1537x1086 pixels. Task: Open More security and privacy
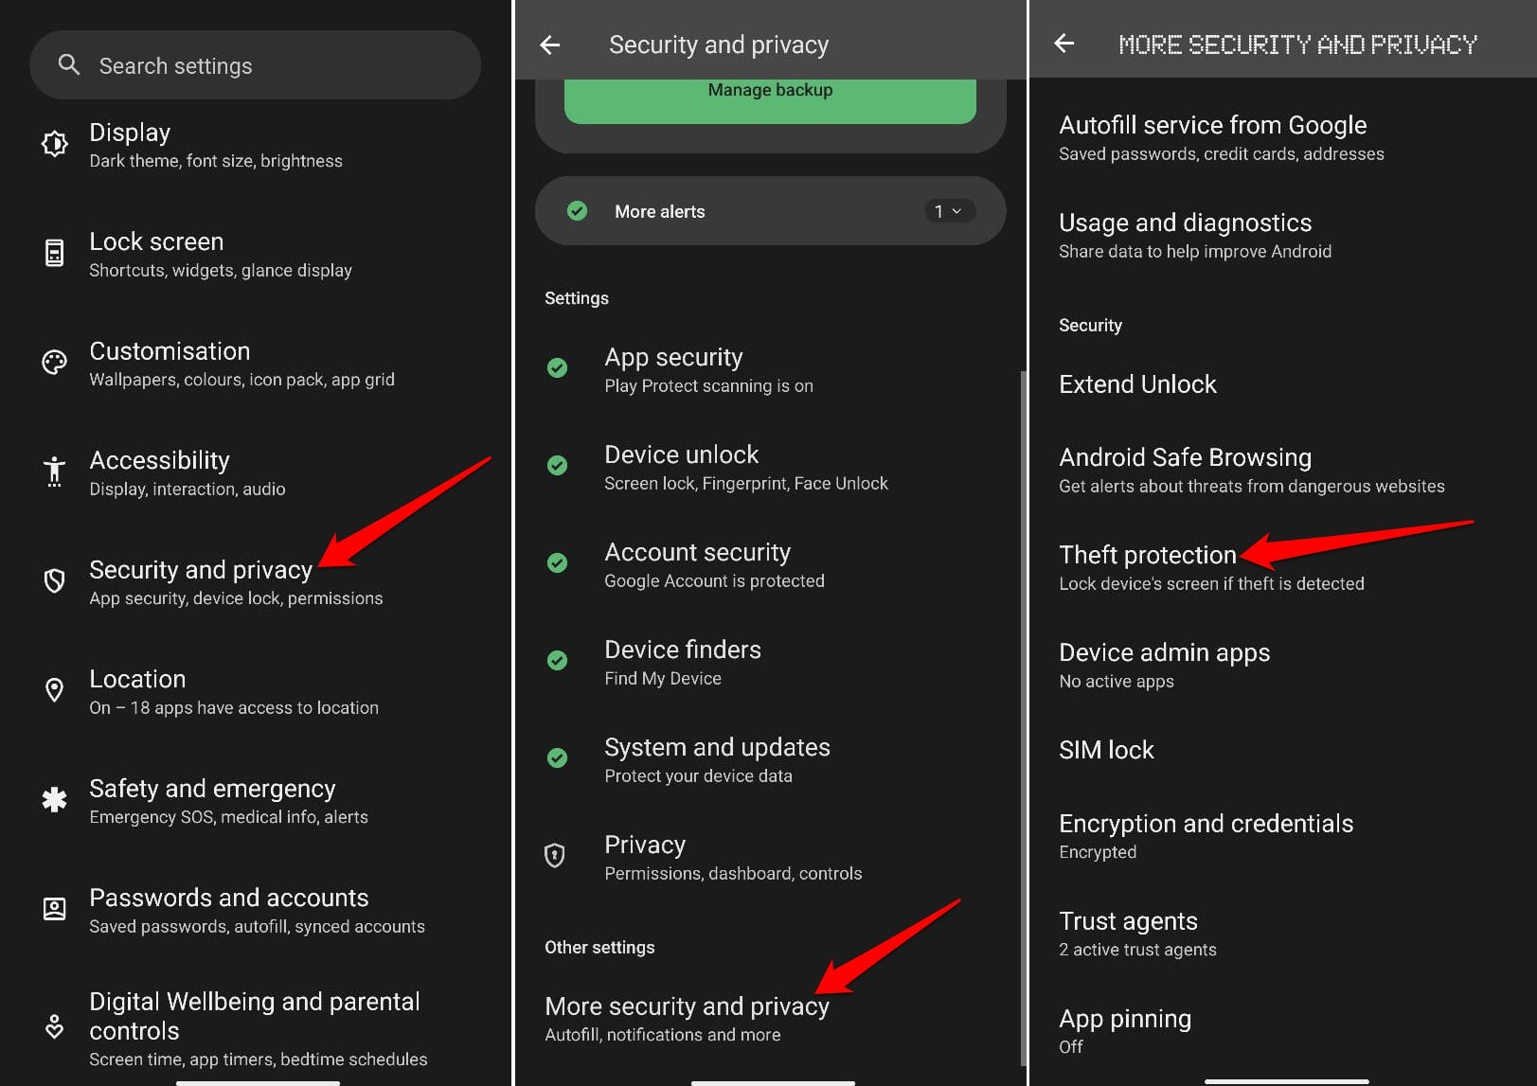[x=770, y=1018]
